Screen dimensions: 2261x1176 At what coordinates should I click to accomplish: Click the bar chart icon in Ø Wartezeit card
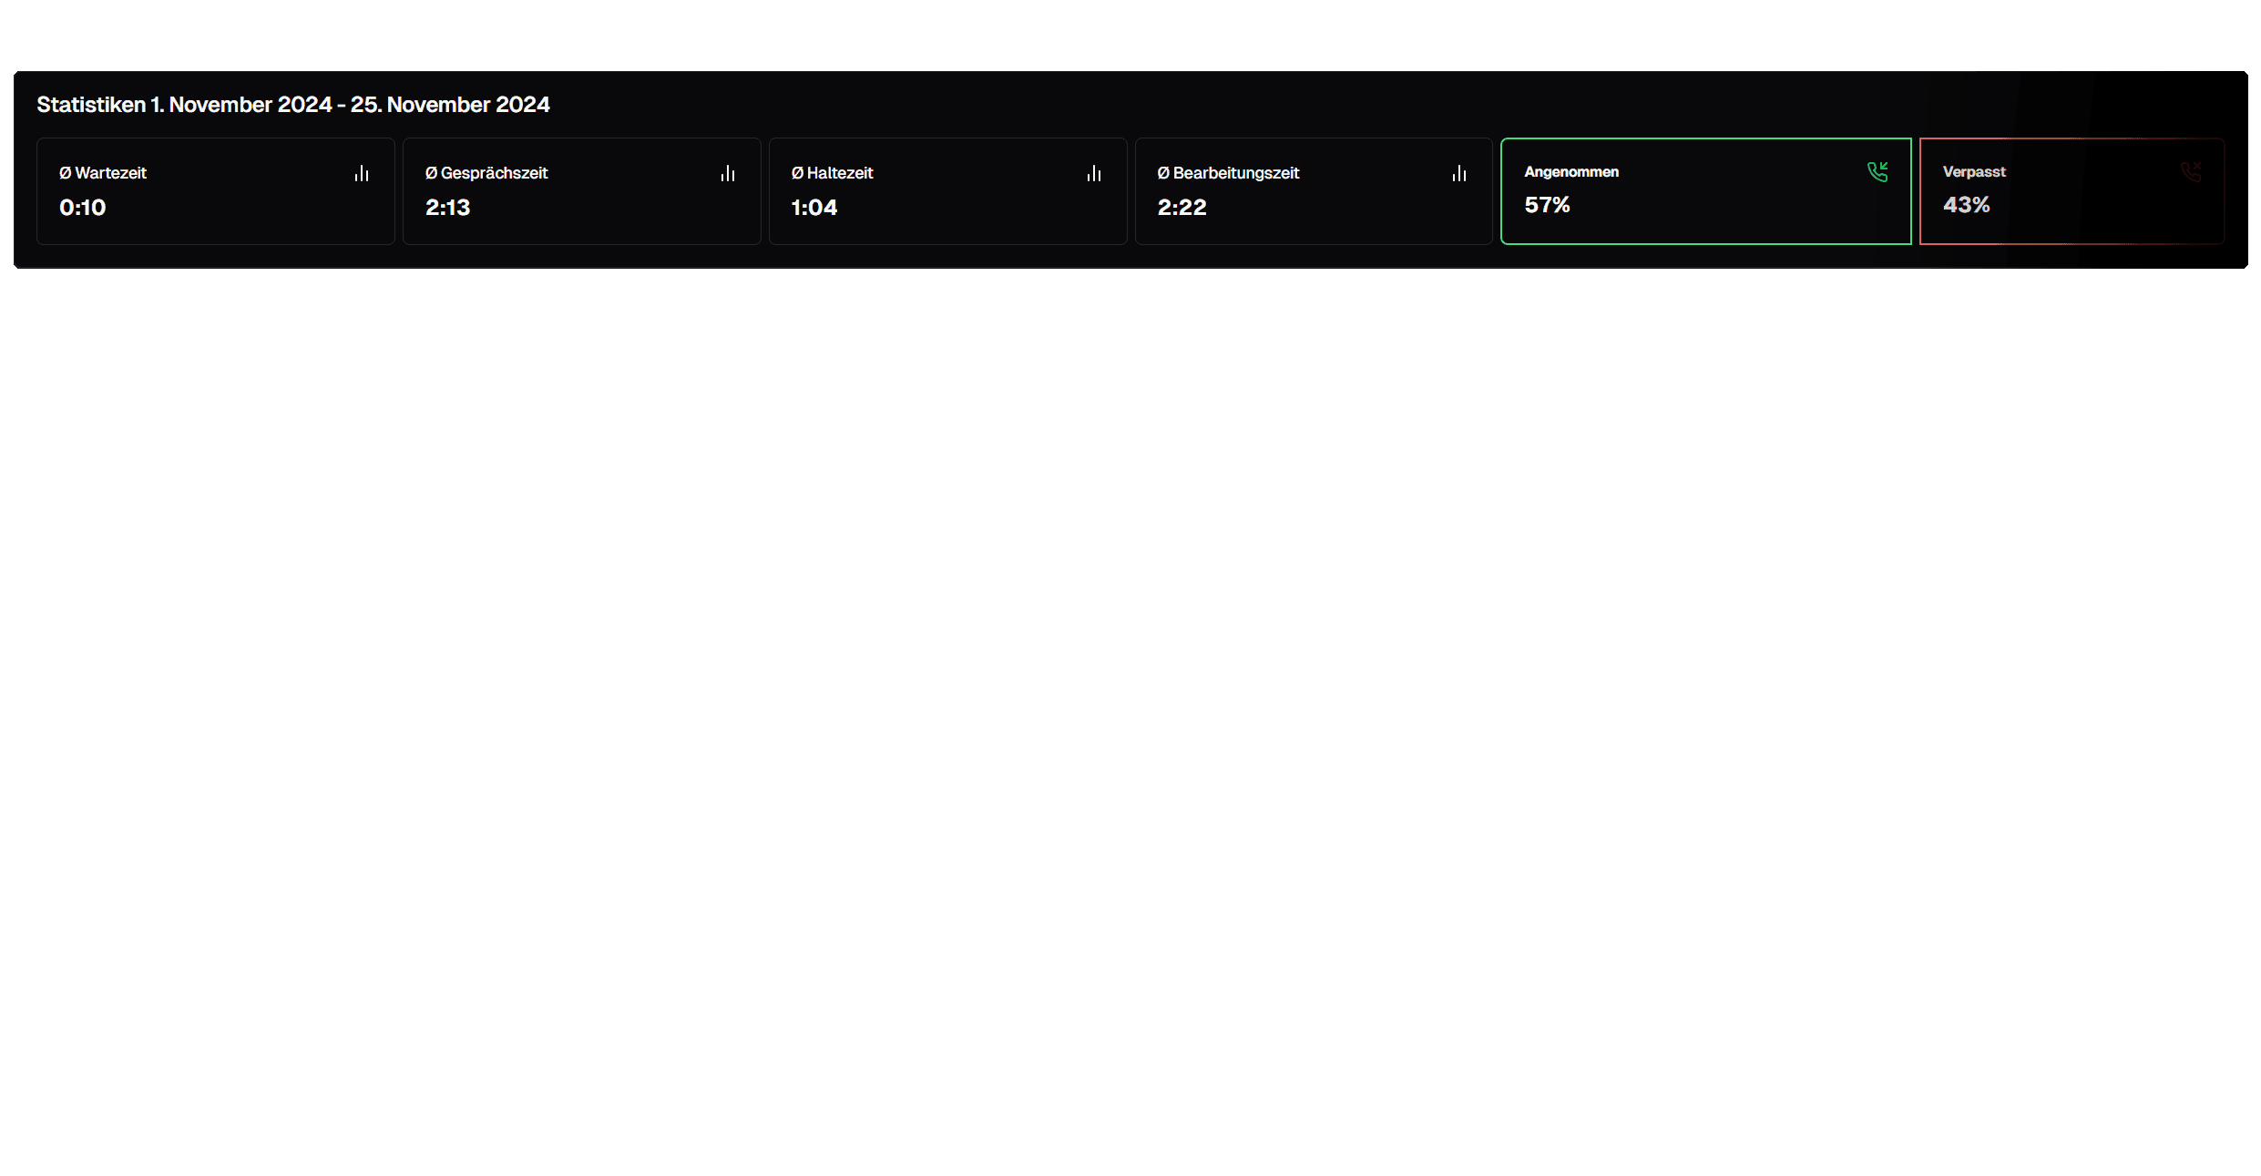click(362, 173)
